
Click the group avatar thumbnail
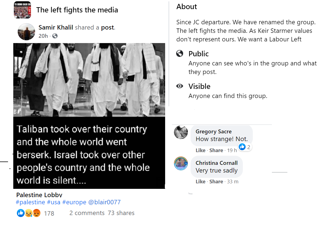coord(22,10)
